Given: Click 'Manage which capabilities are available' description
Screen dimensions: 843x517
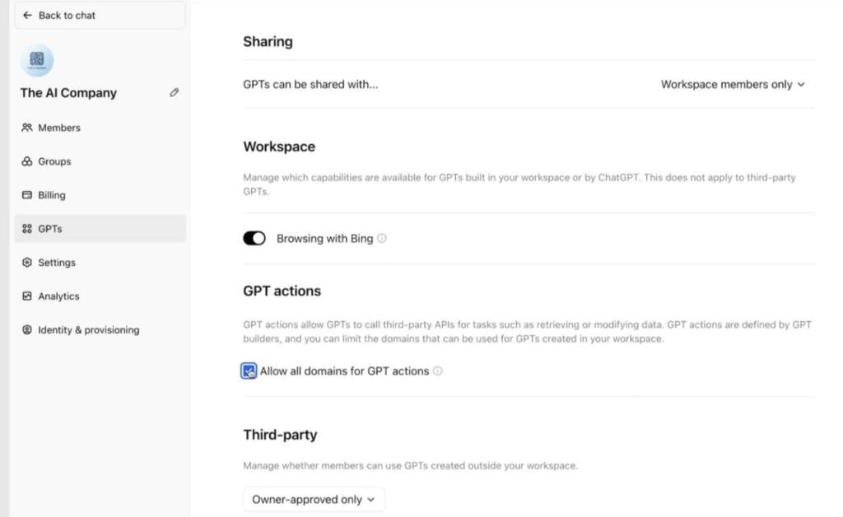Looking at the screenshot, I should point(519,184).
